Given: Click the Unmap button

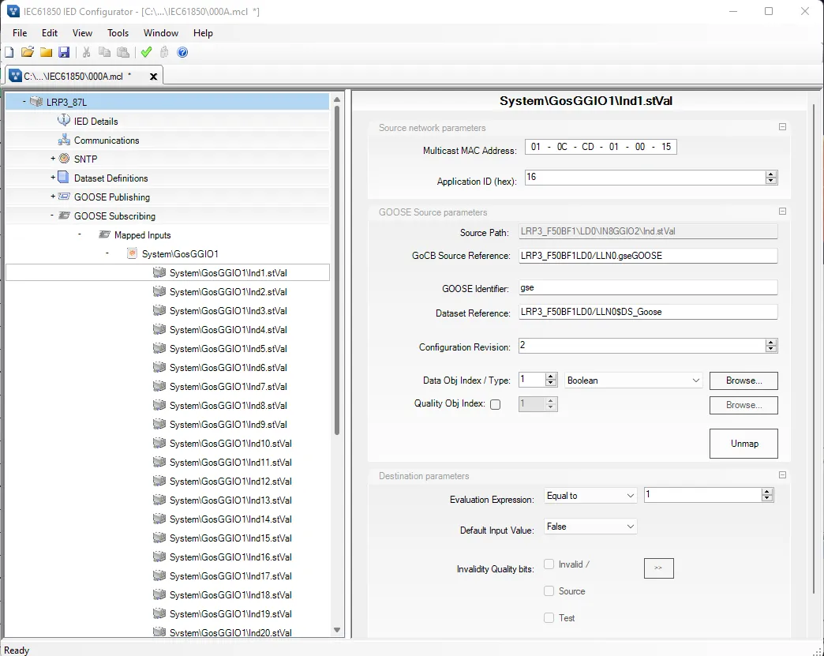Looking at the screenshot, I should [x=743, y=444].
